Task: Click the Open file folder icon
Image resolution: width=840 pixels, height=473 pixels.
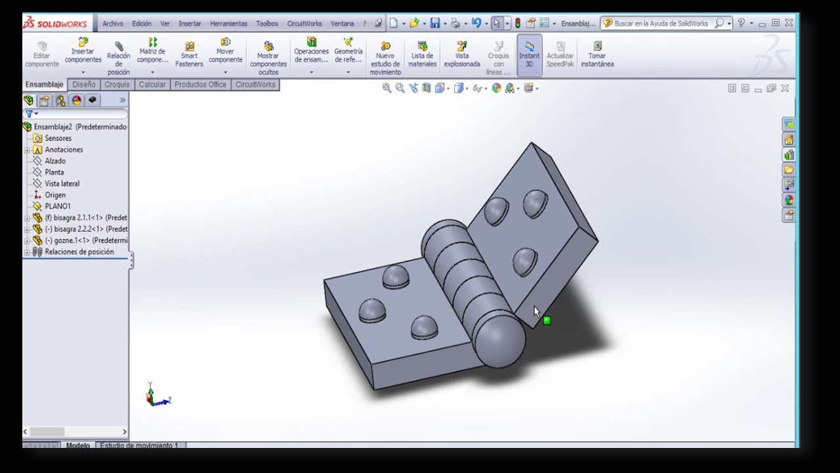Action: [413, 23]
